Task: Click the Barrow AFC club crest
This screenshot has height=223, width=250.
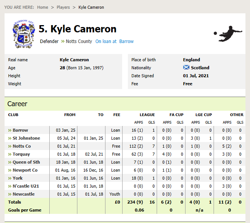Action: point(24,34)
